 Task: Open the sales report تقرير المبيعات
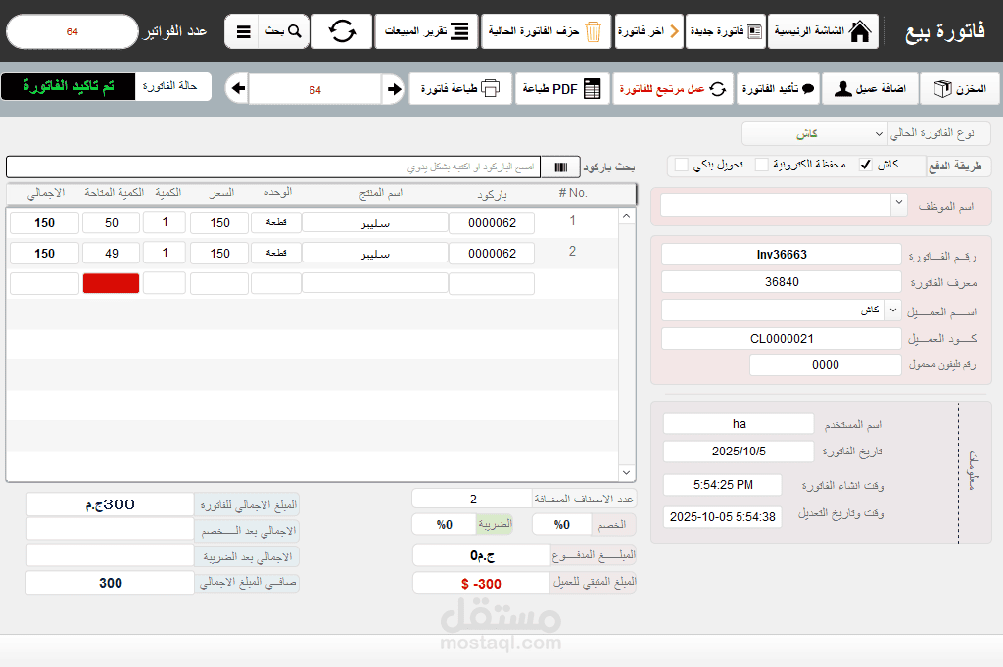point(426,31)
